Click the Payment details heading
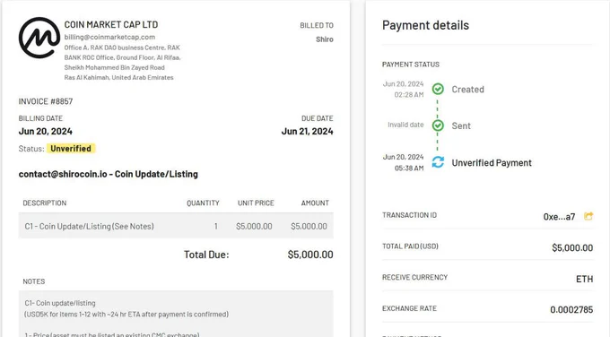Viewport: 610px width, 337px height. coord(425,25)
